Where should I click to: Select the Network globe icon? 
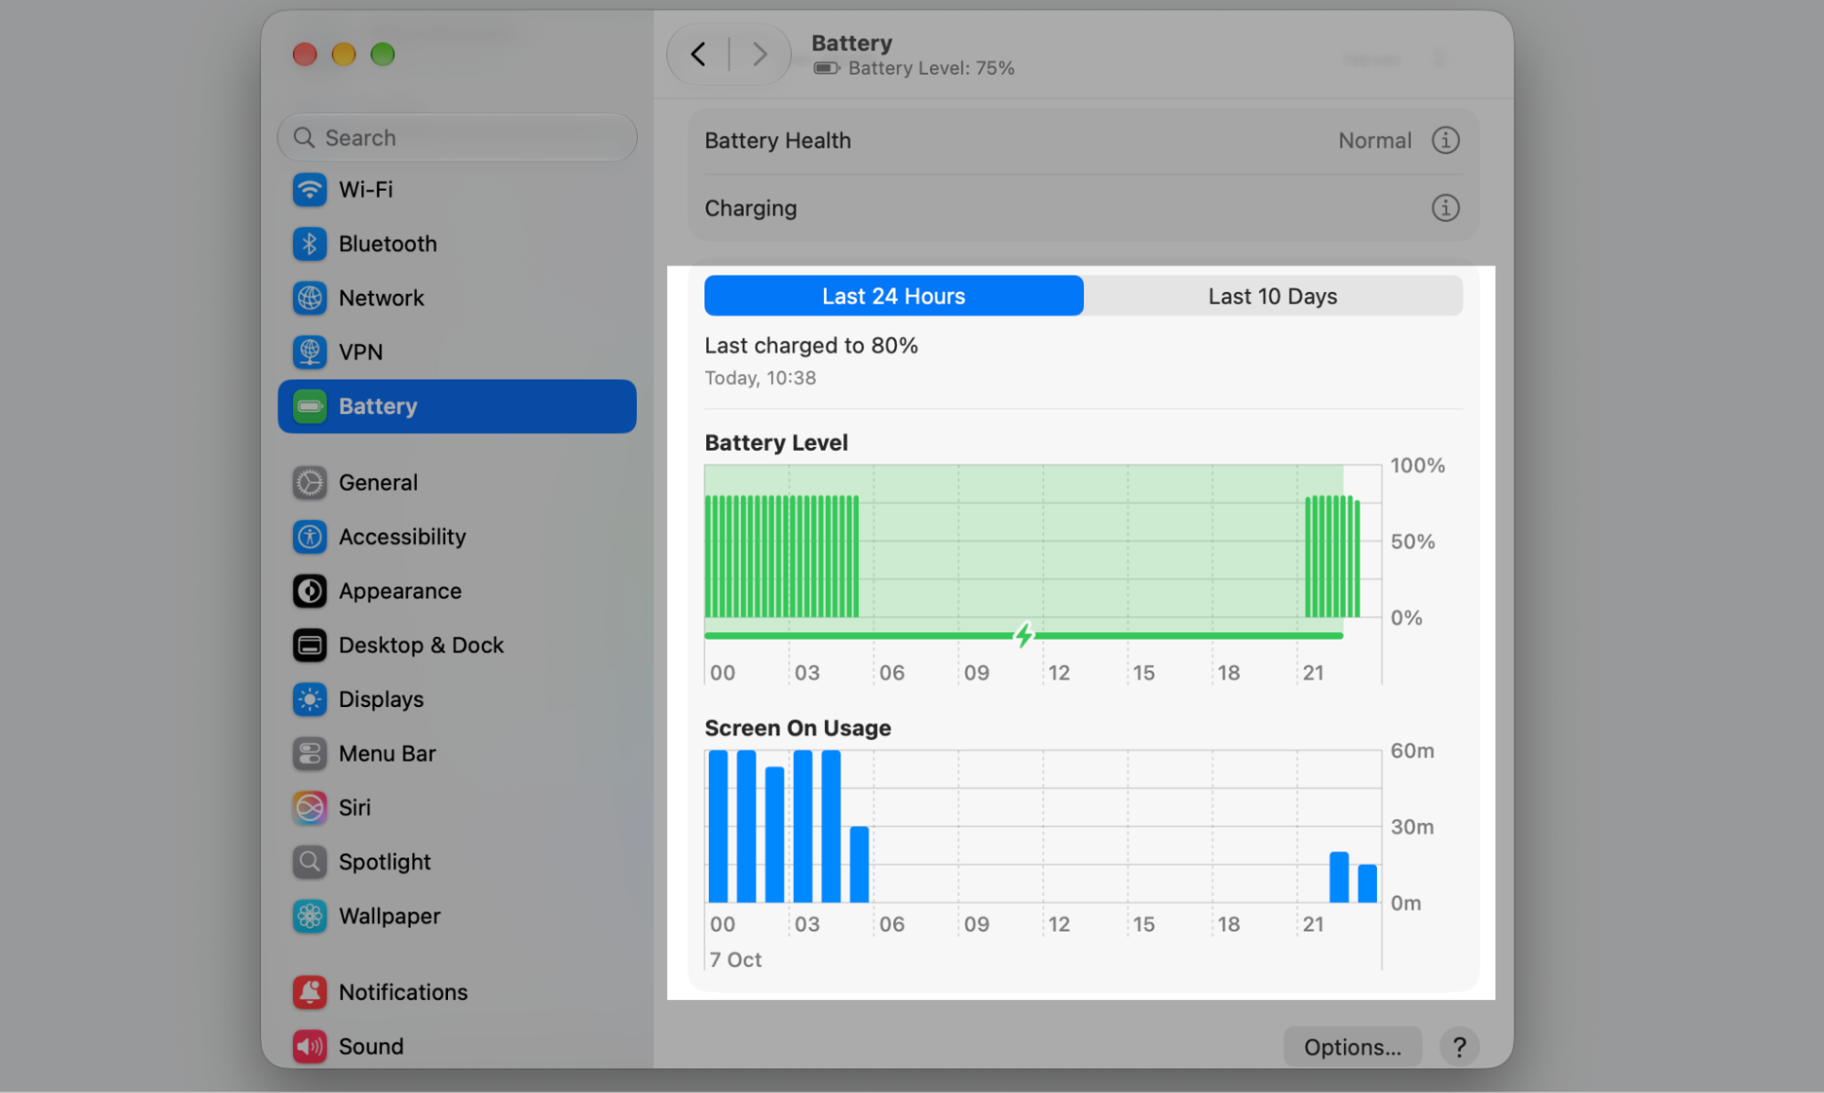(309, 297)
